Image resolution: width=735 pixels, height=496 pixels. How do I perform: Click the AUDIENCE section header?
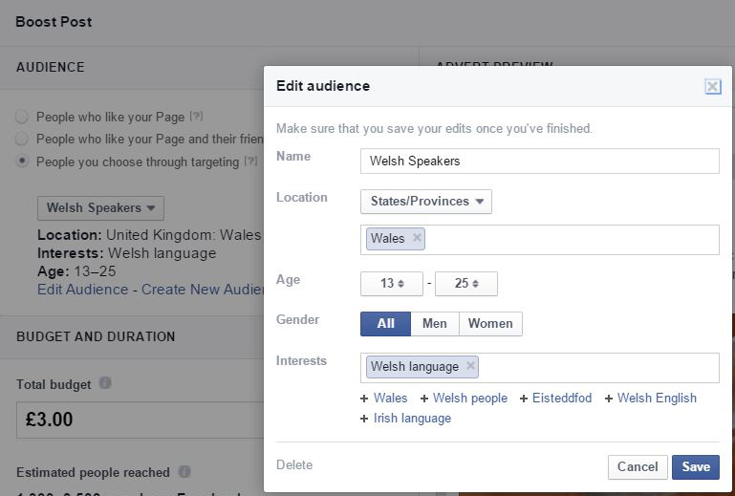[x=51, y=67]
